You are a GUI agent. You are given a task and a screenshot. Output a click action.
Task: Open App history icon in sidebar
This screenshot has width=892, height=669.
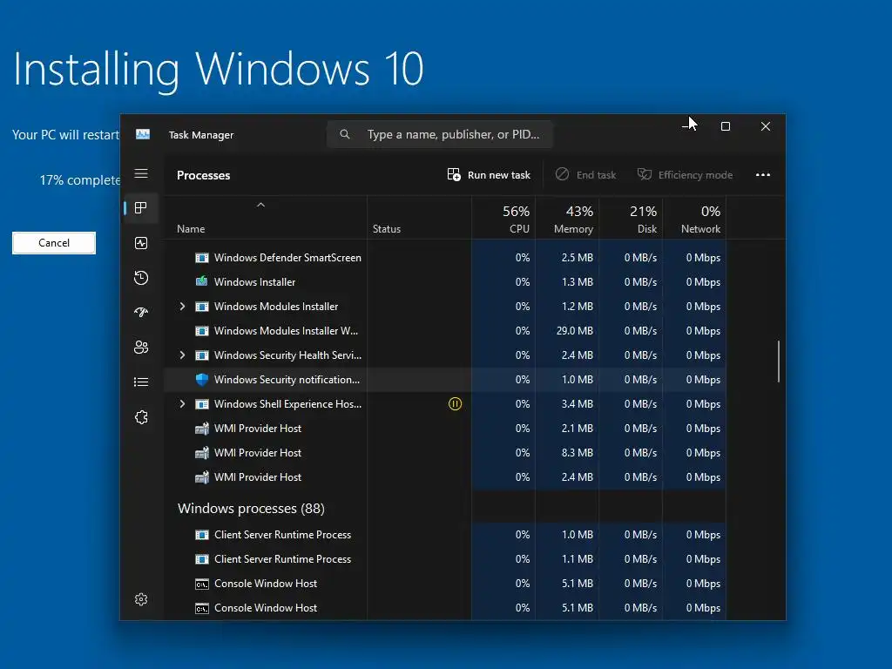tap(141, 278)
